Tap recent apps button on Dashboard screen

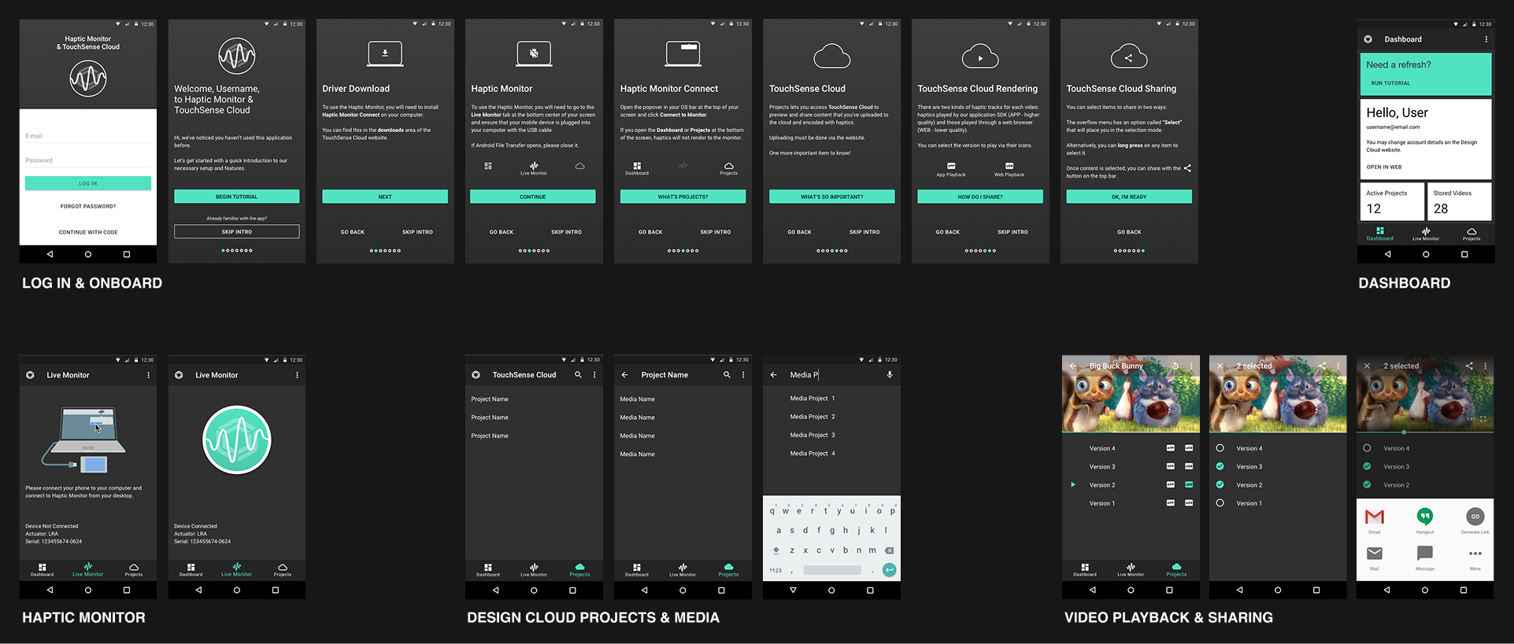[1464, 254]
